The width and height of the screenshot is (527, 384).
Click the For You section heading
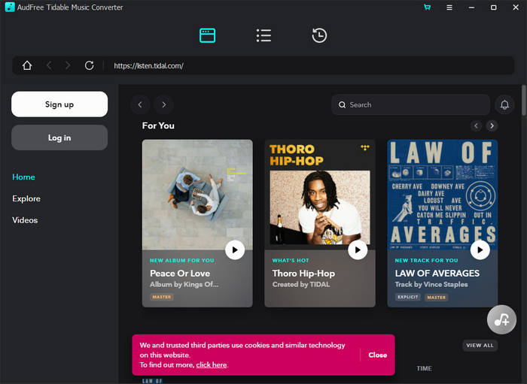[x=158, y=125]
